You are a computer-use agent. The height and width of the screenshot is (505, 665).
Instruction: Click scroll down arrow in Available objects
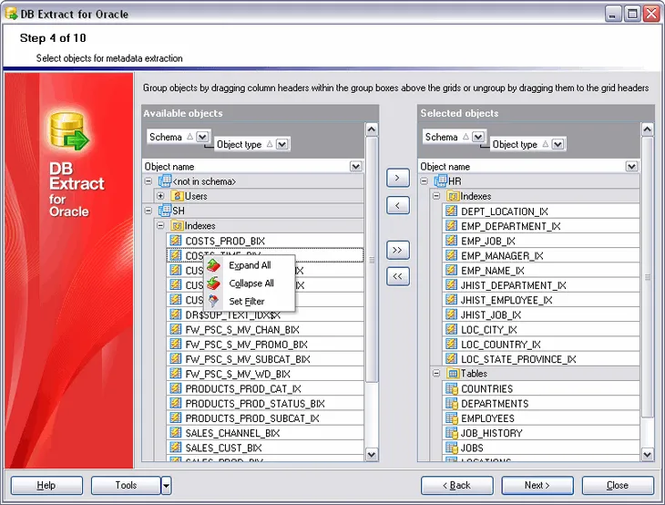[x=372, y=455]
